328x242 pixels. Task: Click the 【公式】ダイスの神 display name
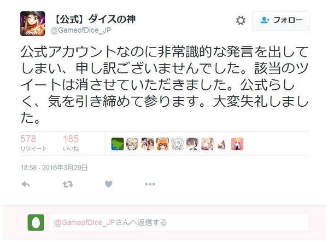coord(94,19)
